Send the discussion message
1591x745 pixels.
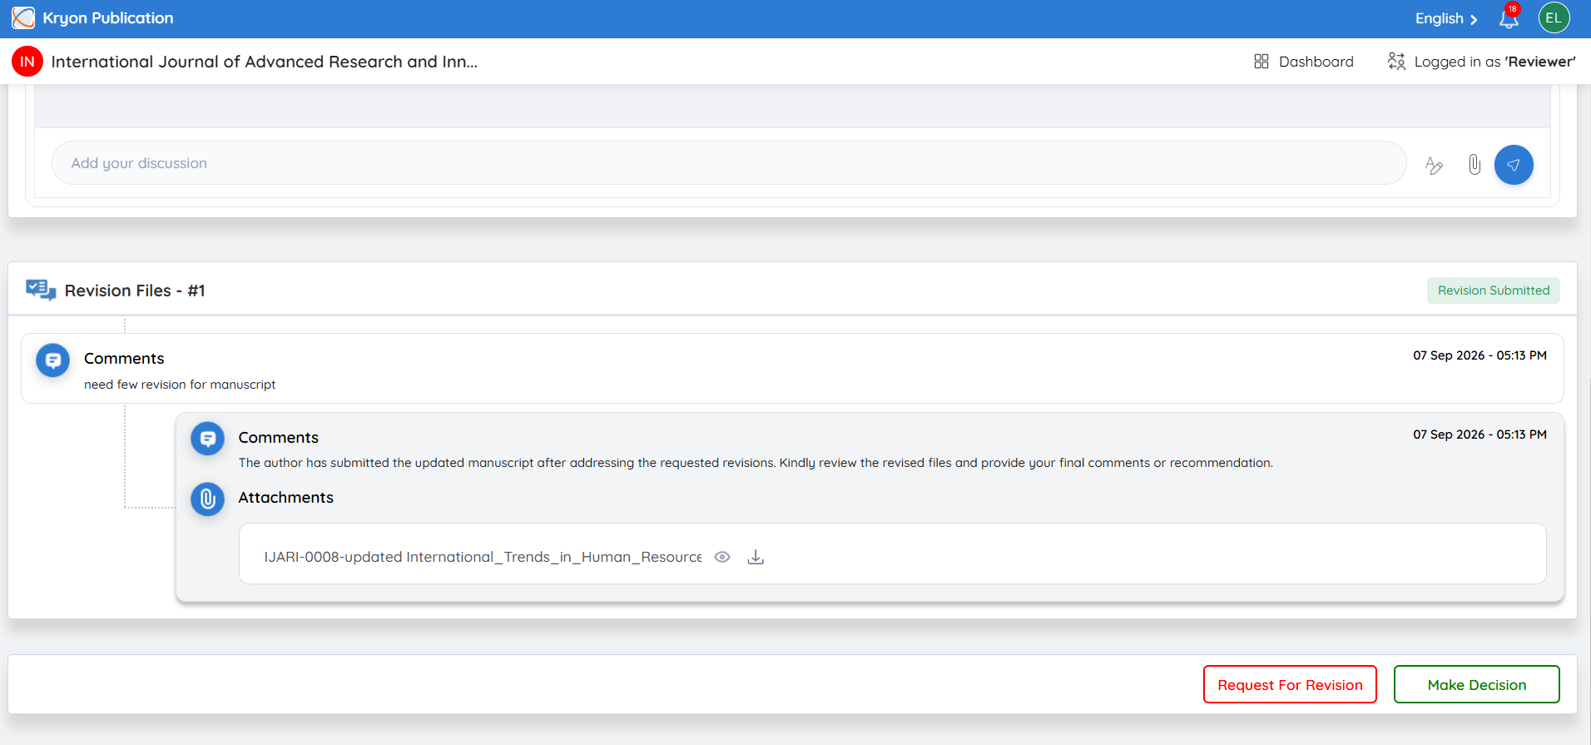coord(1514,165)
